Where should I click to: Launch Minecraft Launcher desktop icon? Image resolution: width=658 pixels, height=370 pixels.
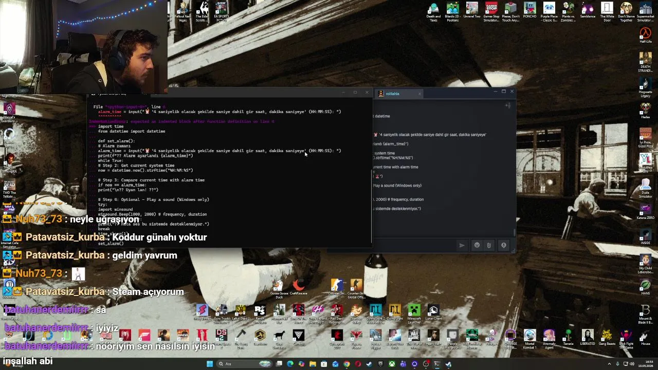click(x=414, y=313)
